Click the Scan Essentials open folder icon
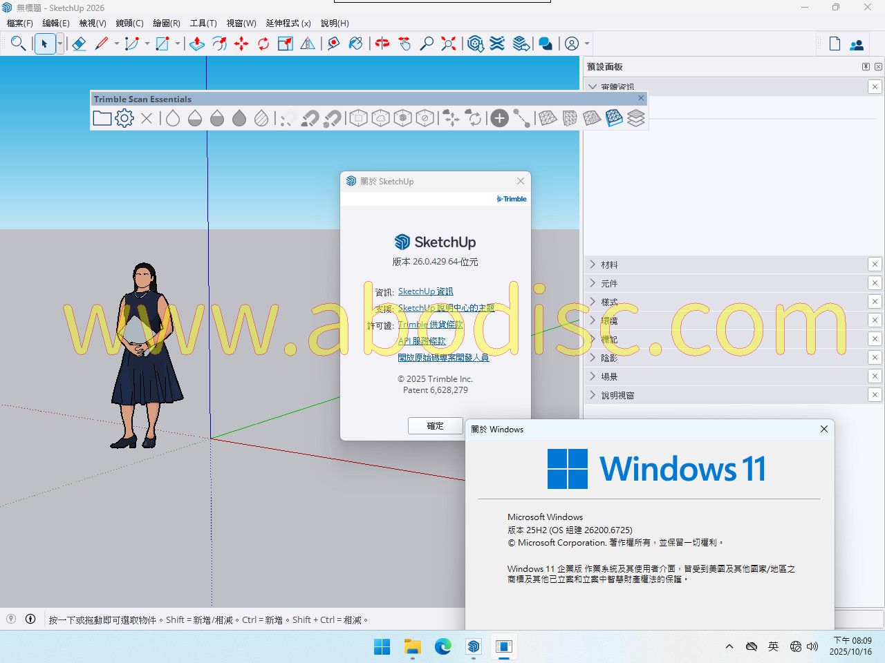The height and width of the screenshot is (663, 885). [x=102, y=118]
